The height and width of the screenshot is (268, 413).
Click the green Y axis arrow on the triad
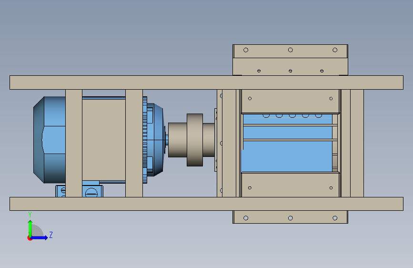(30, 228)
